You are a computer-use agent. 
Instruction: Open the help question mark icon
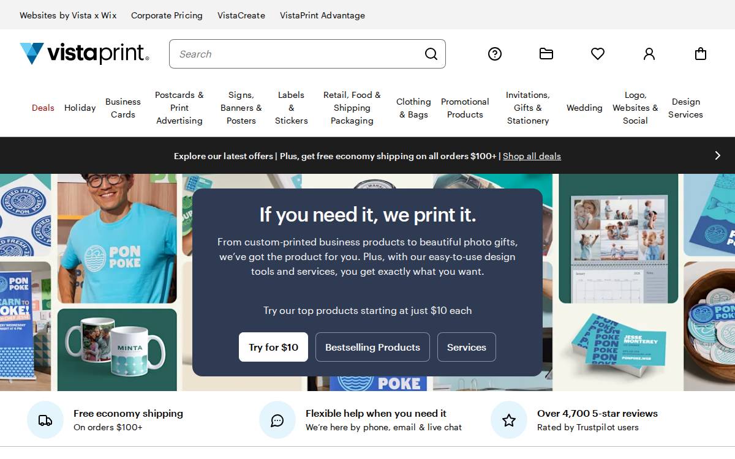click(x=495, y=54)
